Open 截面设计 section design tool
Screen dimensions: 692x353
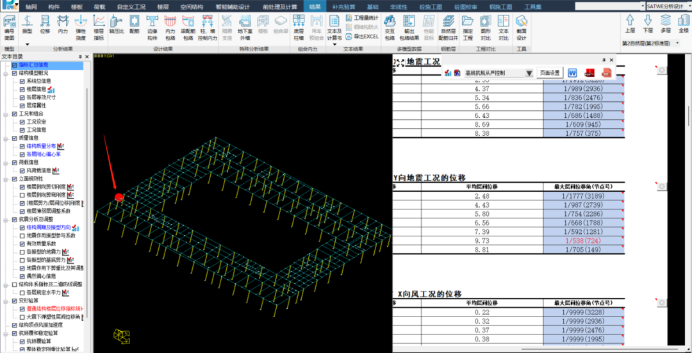pyautogui.click(x=522, y=28)
